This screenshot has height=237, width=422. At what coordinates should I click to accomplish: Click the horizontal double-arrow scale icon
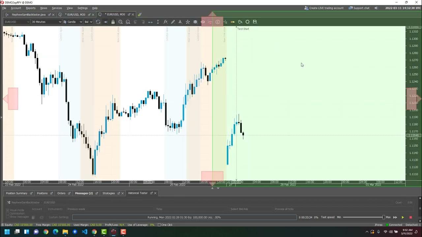(x=150, y=22)
